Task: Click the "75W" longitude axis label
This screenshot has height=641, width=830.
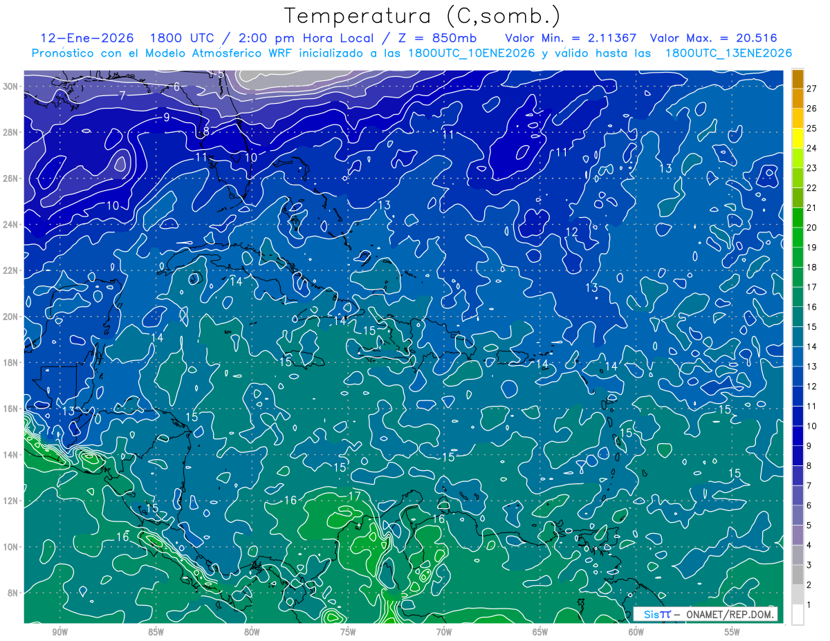Action: pos(348,632)
